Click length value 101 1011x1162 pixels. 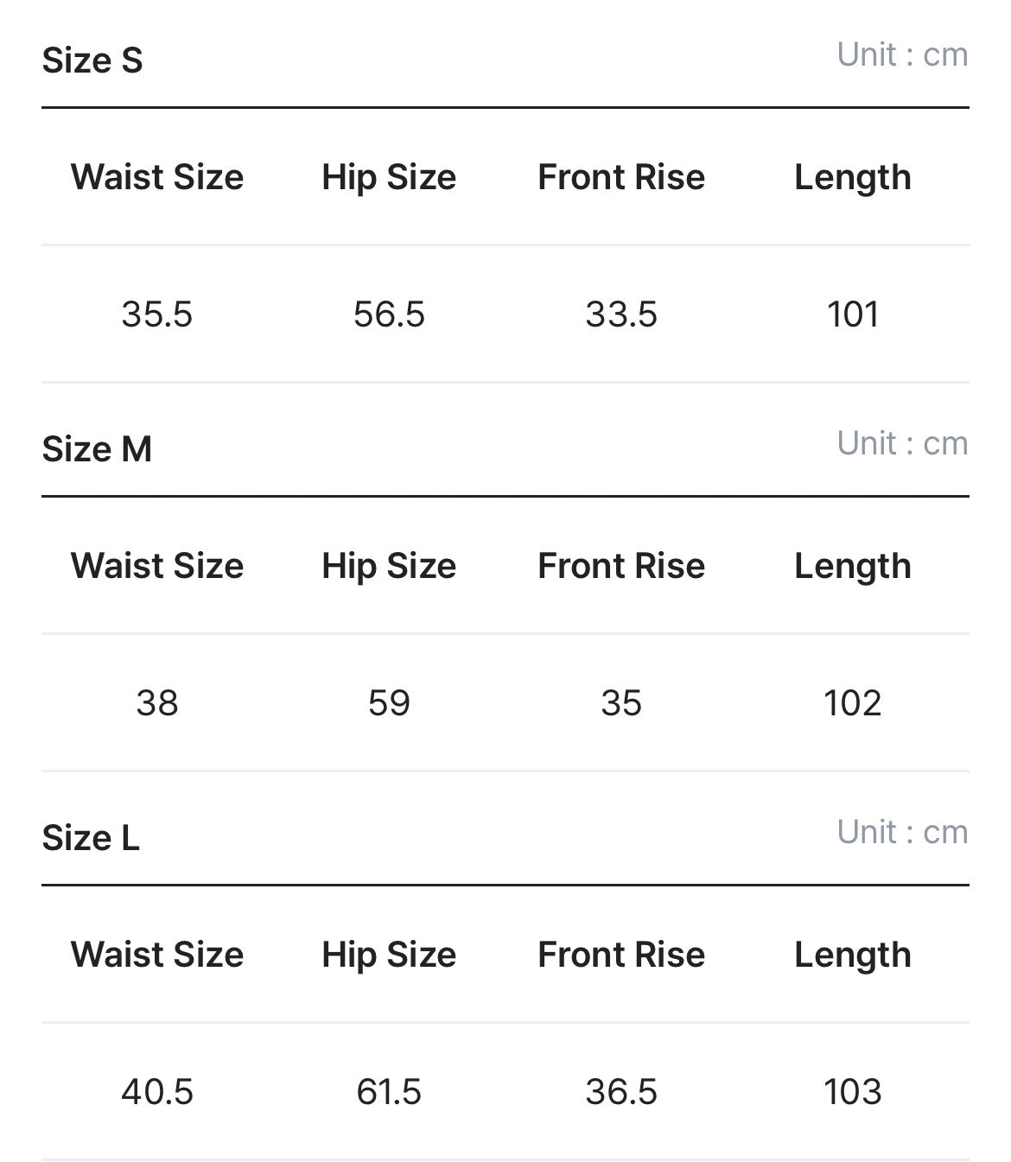853,314
